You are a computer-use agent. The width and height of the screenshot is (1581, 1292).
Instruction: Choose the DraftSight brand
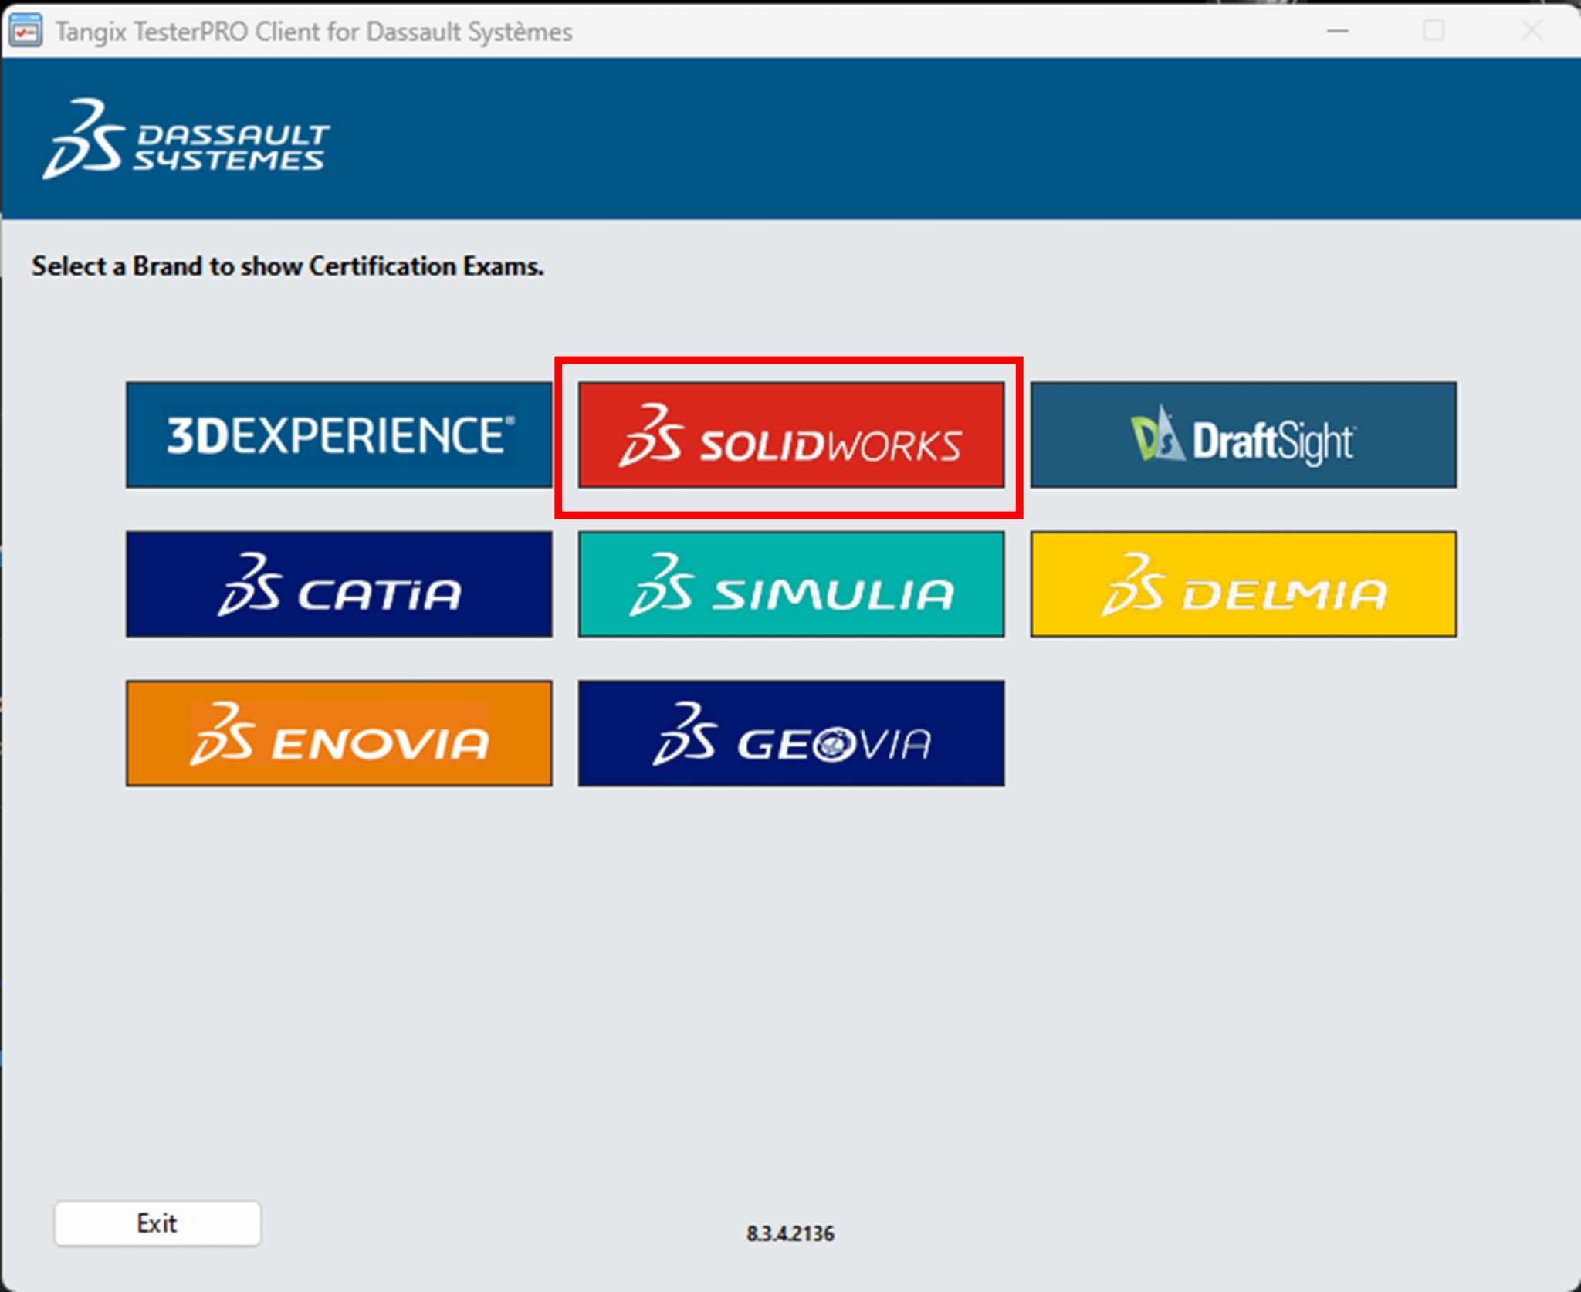(x=1243, y=435)
